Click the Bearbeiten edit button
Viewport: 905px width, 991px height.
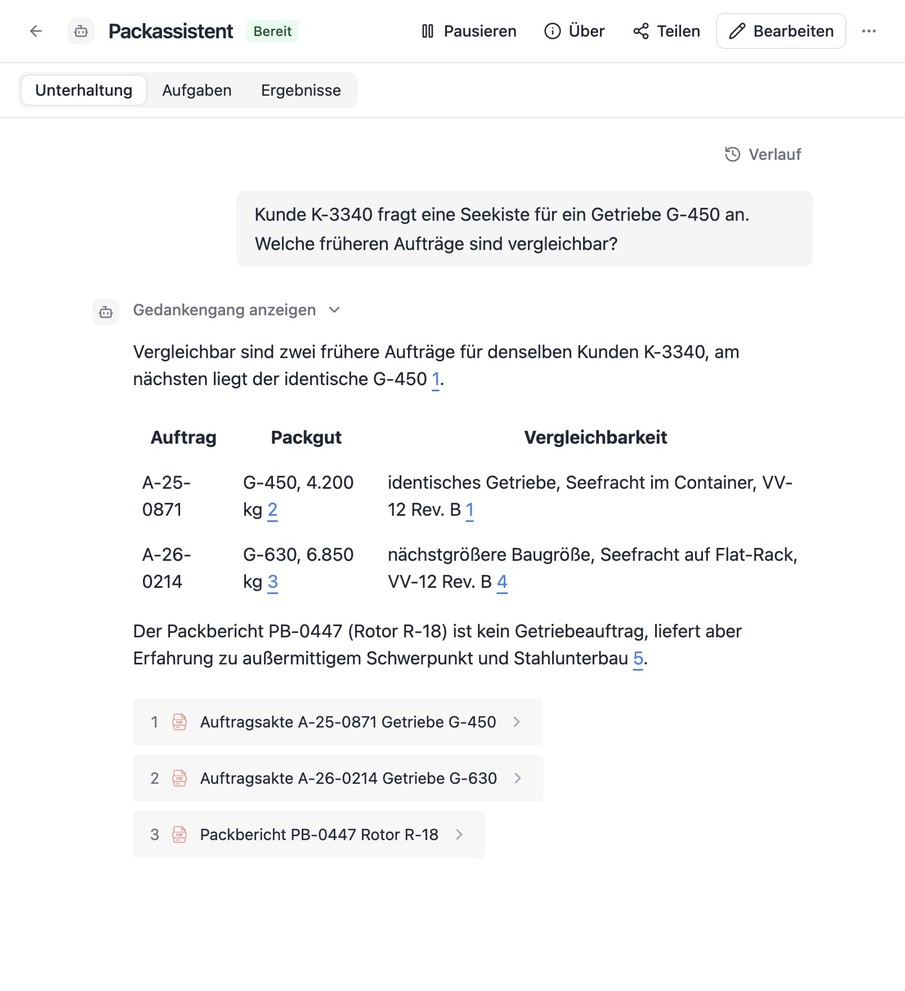coord(781,31)
